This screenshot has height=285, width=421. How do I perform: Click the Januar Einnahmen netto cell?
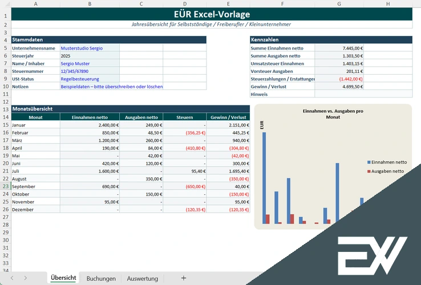pyautogui.click(x=90, y=125)
